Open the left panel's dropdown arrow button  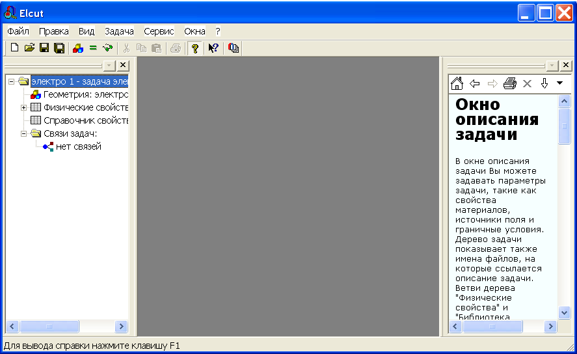109,66
